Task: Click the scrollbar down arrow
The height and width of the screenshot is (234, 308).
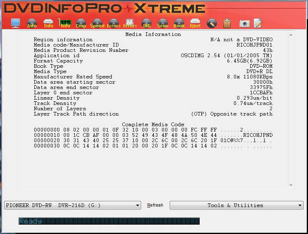Action: point(291,185)
